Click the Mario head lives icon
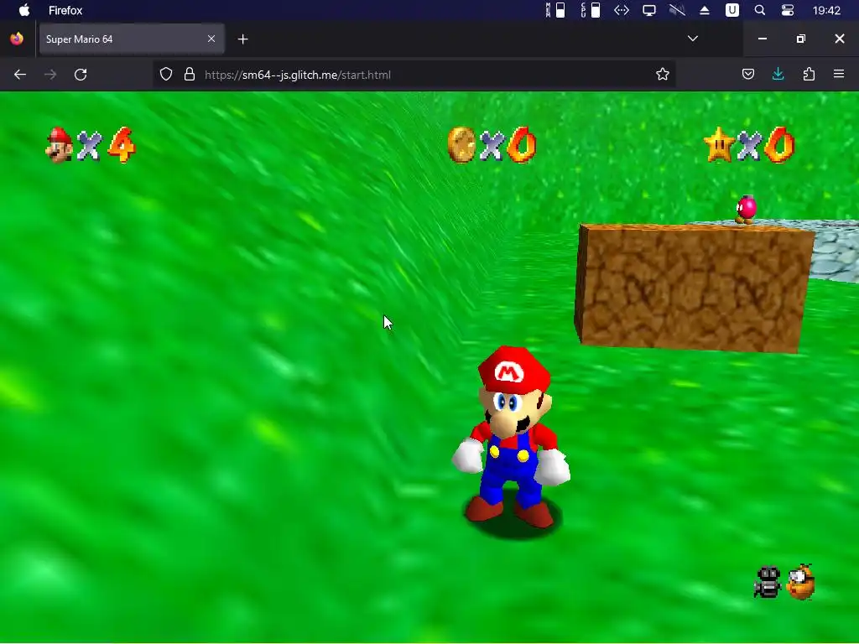Screen dimensions: 859x644 (x=60, y=145)
